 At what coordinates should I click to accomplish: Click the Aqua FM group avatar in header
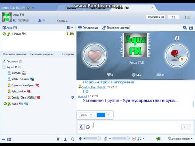click(x=7, y=17)
